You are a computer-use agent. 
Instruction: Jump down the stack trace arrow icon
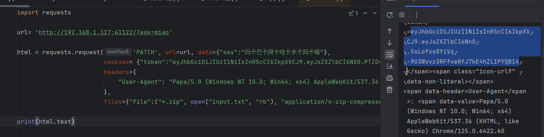click(390, 43)
